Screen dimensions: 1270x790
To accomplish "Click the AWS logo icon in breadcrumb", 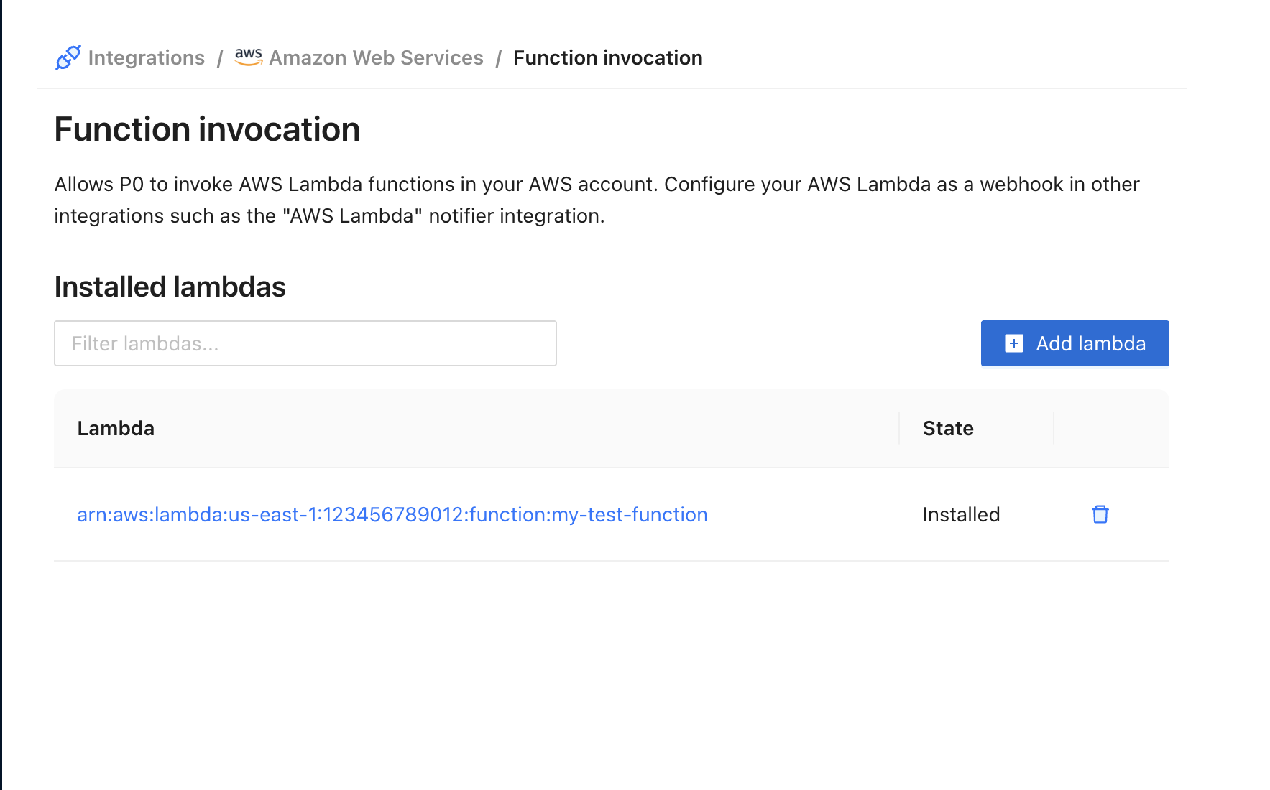I will point(249,57).
